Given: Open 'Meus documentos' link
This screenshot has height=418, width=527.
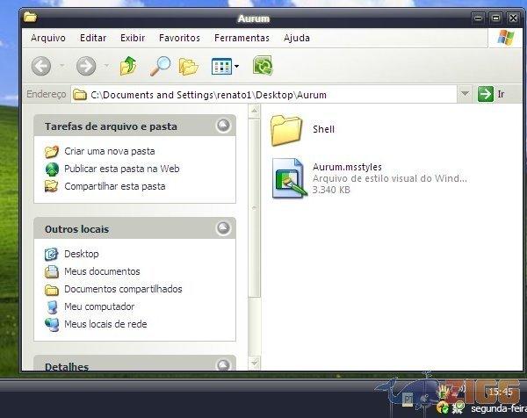Looking at the screenshot, I should 102,271.
